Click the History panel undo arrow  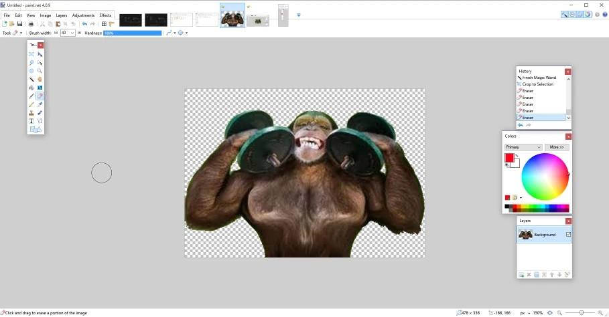pos(521,125)
